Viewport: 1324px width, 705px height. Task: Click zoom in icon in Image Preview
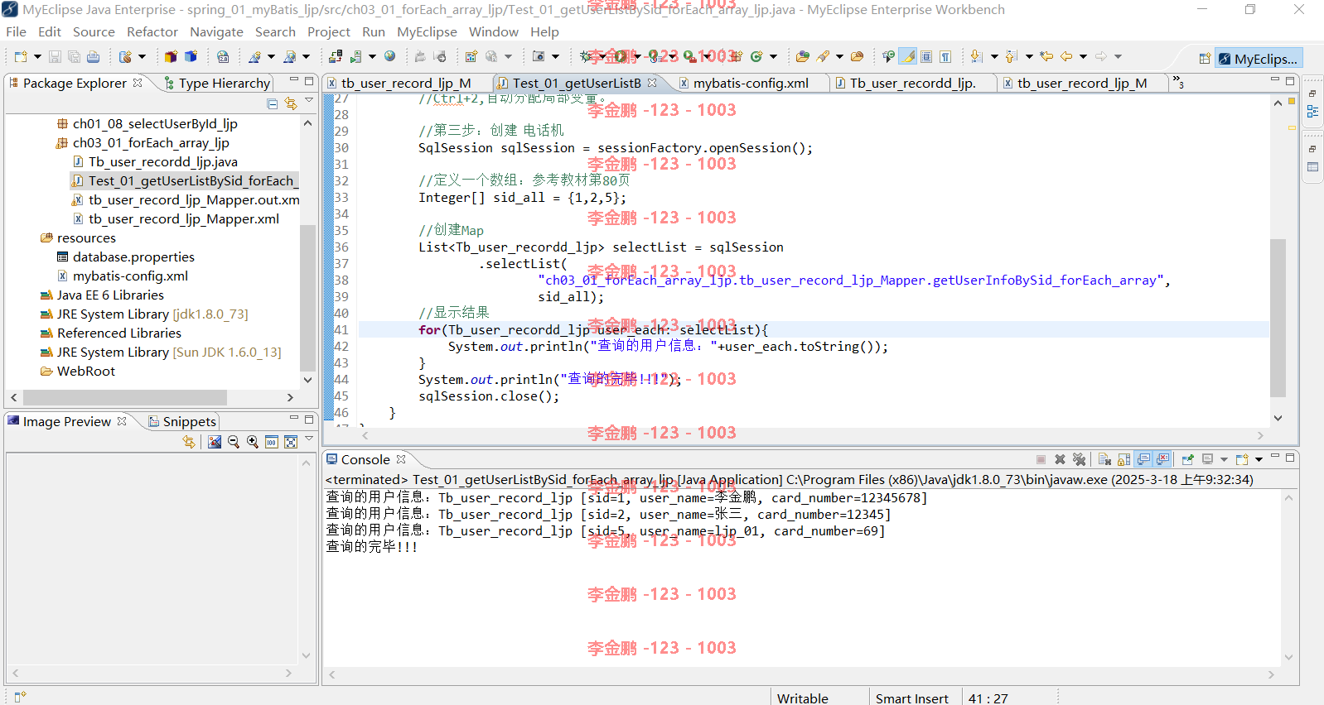[253, 442]
